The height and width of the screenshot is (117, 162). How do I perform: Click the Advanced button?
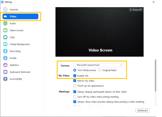tap(142, 111)
